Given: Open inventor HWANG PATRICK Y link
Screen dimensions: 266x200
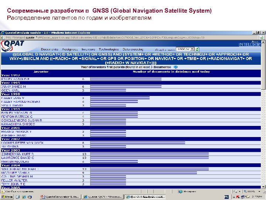Looking at the screenshot, I should coord(16,131).
